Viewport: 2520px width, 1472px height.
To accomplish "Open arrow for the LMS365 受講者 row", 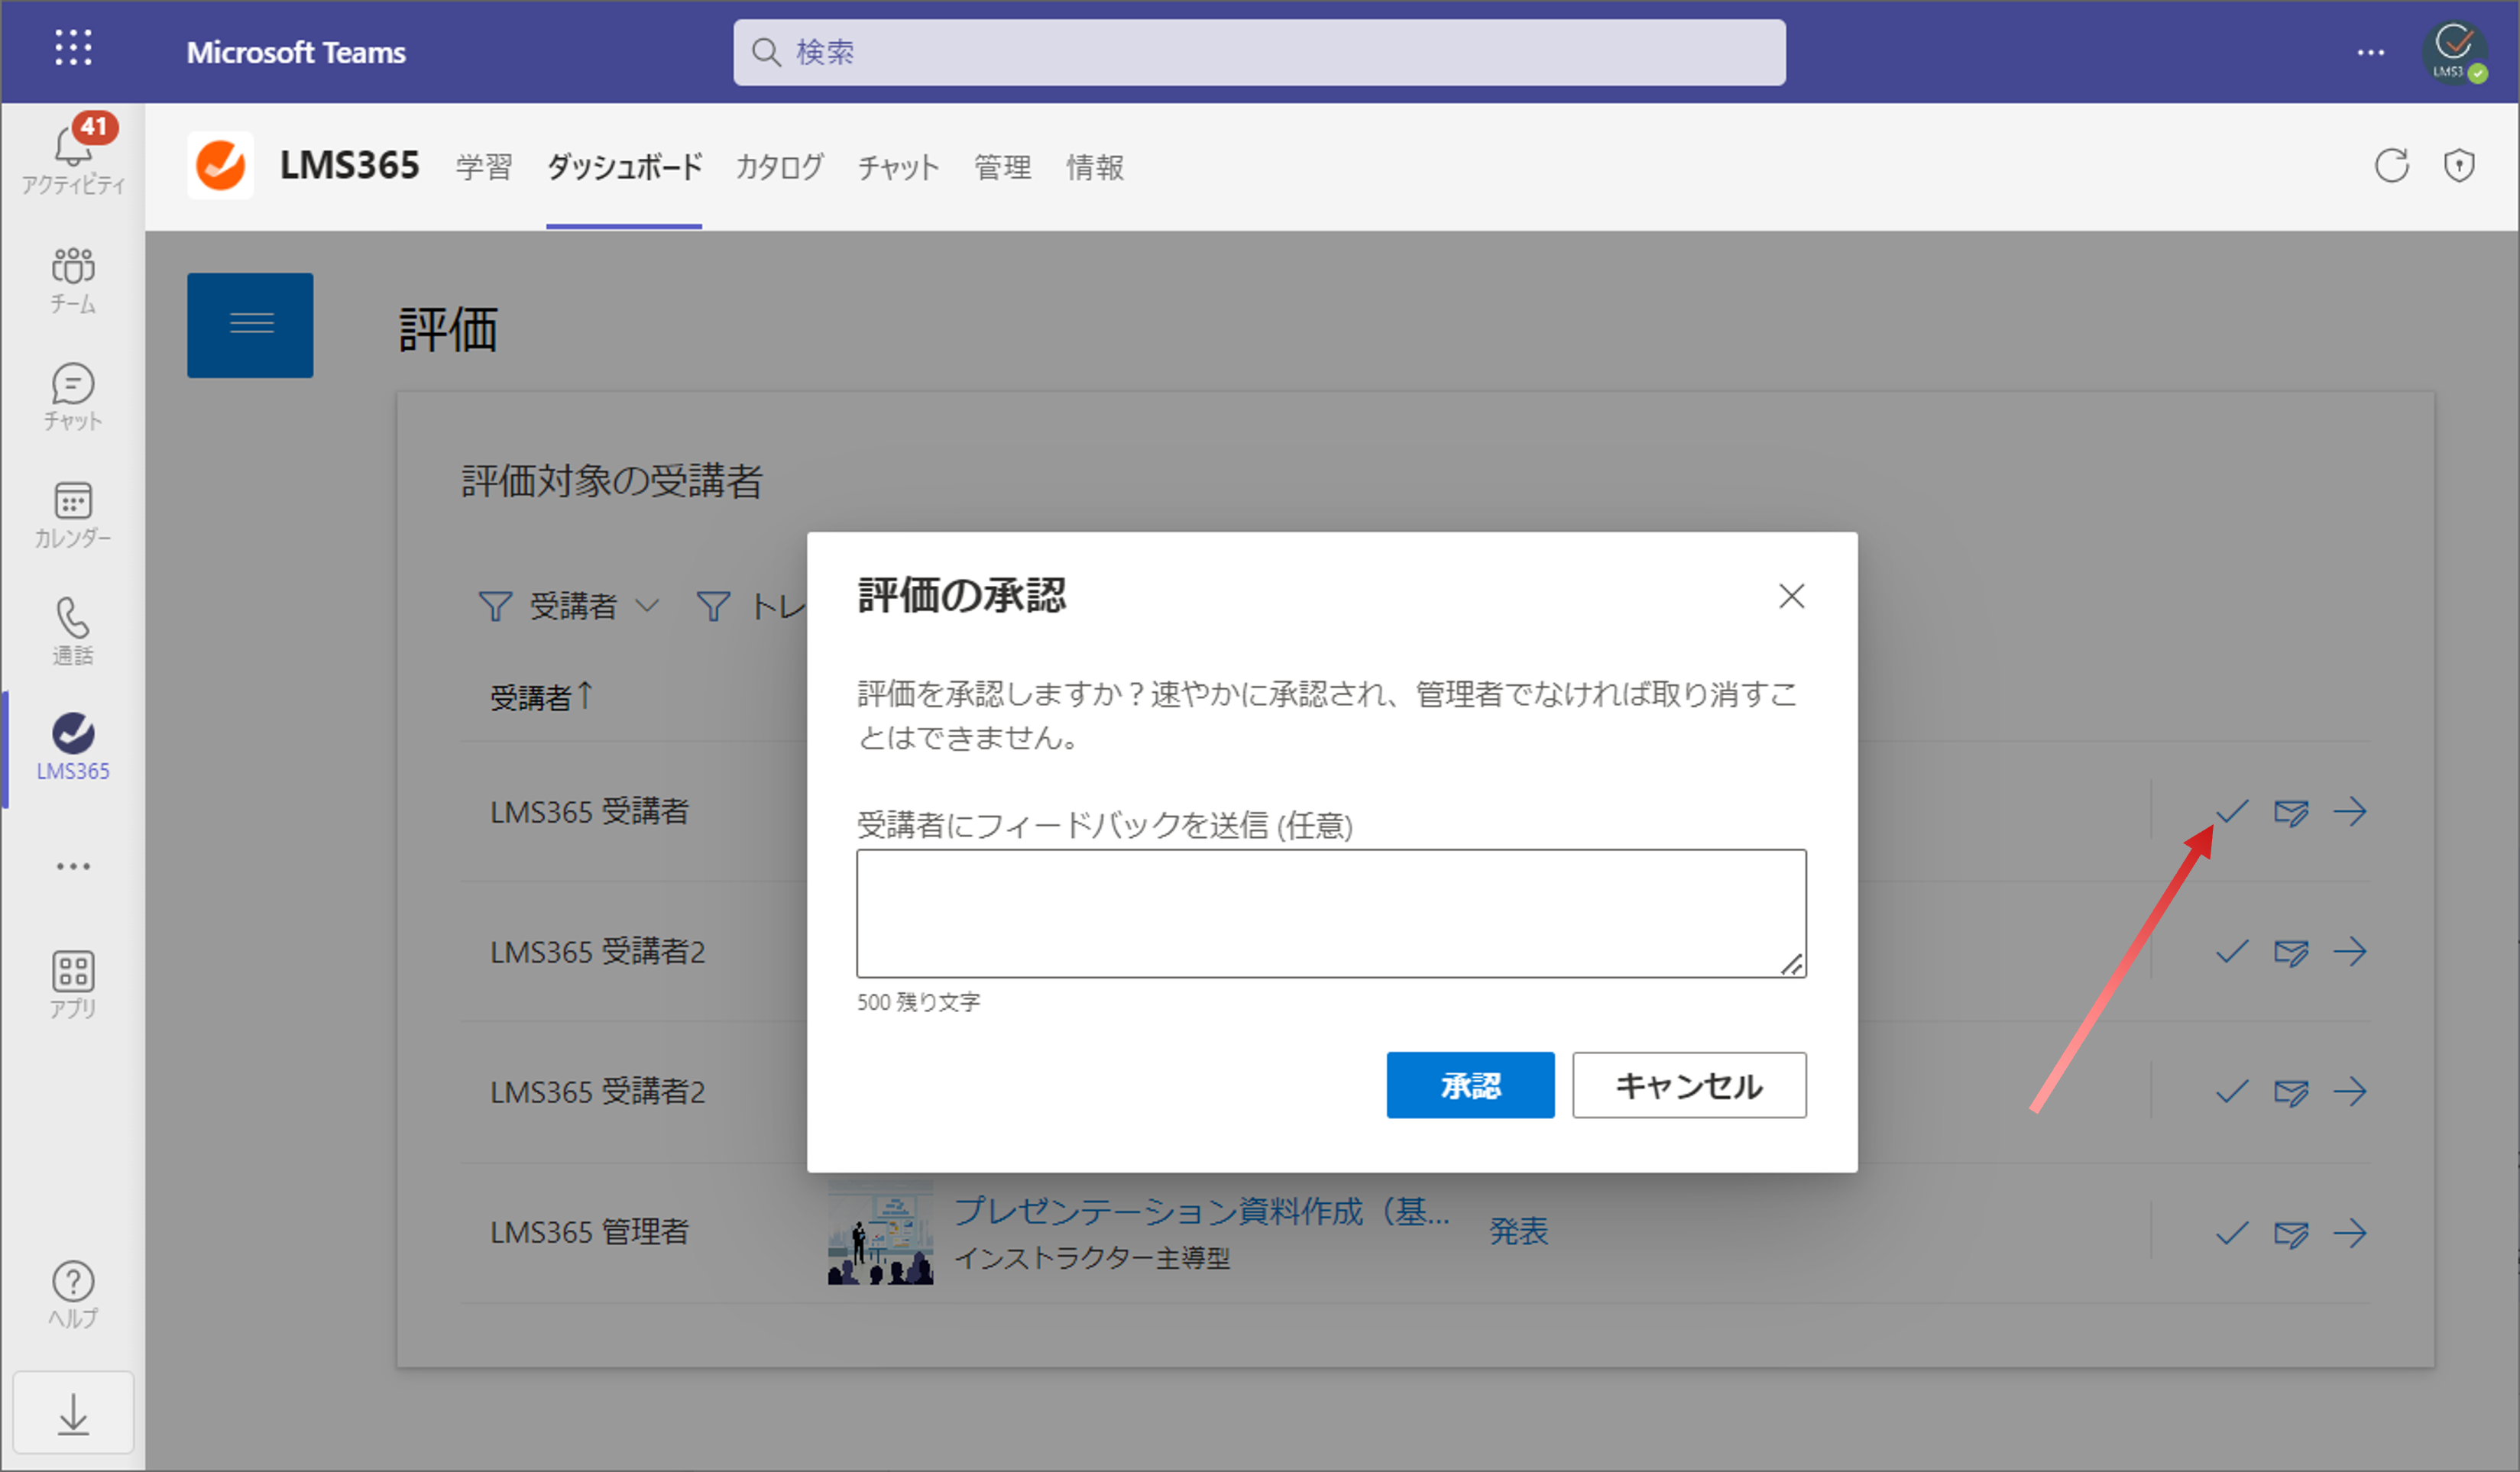I will (2350, 811).
